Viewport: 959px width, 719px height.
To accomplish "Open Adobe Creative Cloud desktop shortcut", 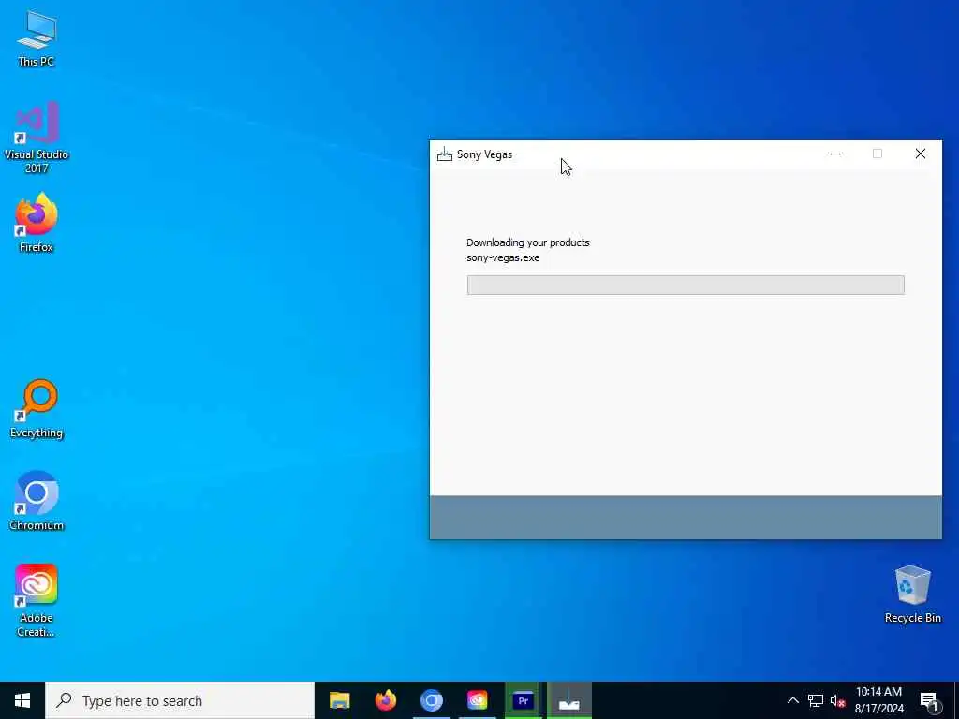I will point(37,600).
